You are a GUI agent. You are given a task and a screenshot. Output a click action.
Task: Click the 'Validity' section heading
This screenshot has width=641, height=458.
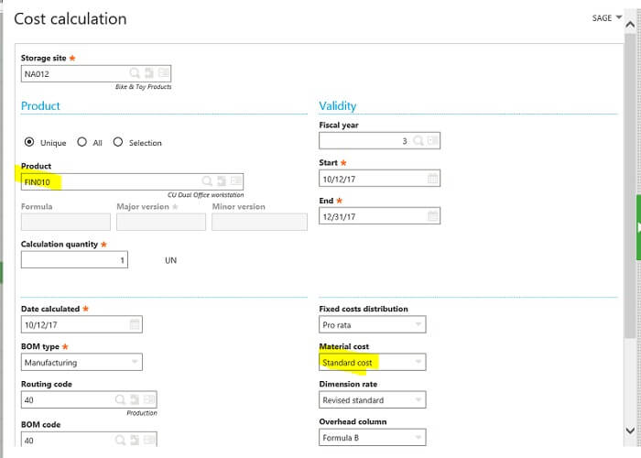pos(338,106)
